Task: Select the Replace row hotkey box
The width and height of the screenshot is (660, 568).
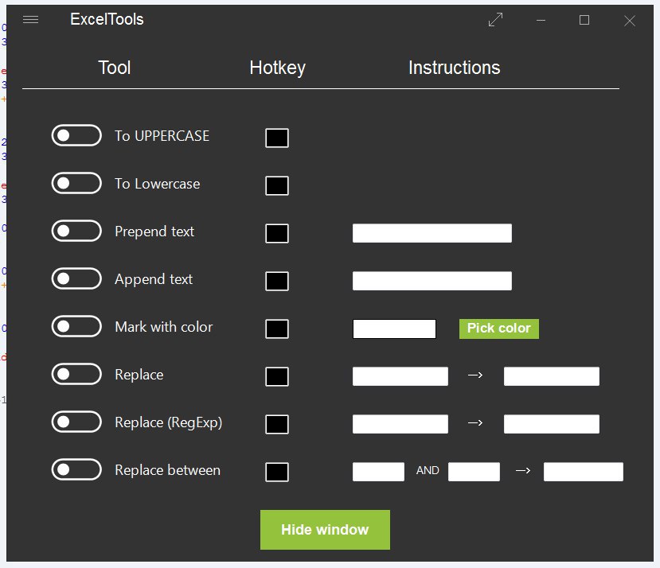Action: (x=277, y=376)
